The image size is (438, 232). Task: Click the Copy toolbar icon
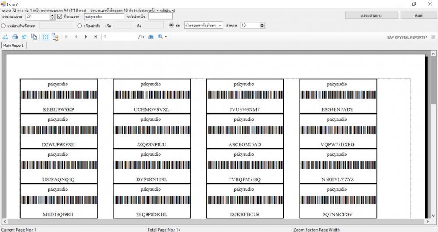click(34, 37)
